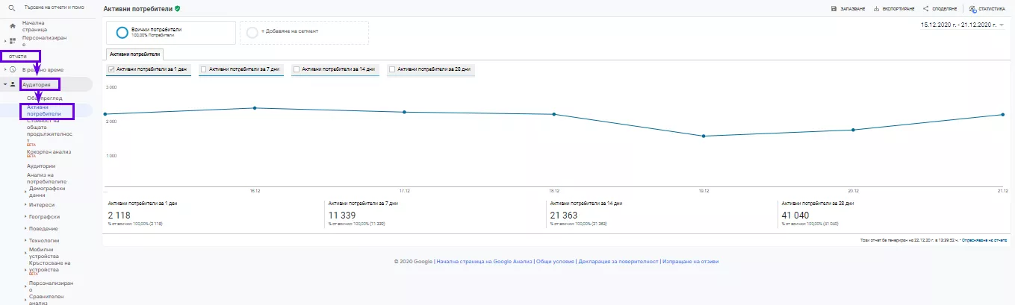Click the search magnifier icon in sidebar
Viewport: 1015px width, 305px height.
(12, 7)
